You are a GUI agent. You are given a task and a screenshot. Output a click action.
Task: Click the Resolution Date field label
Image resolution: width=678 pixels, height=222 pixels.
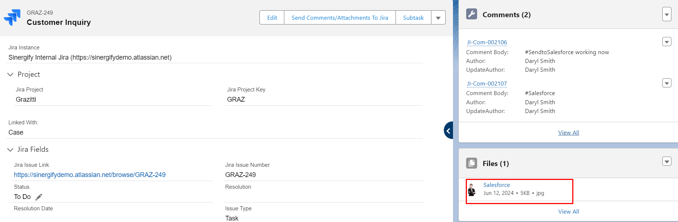(x=33, y=208)
